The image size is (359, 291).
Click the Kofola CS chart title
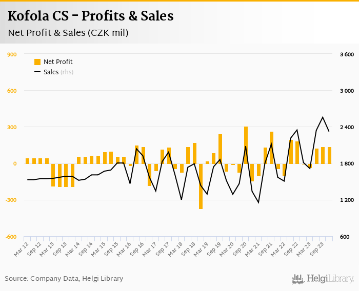(x=90, y=16)
